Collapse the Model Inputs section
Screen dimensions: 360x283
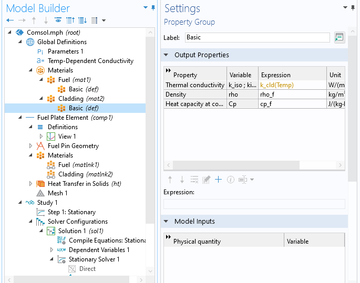(167, 222)
